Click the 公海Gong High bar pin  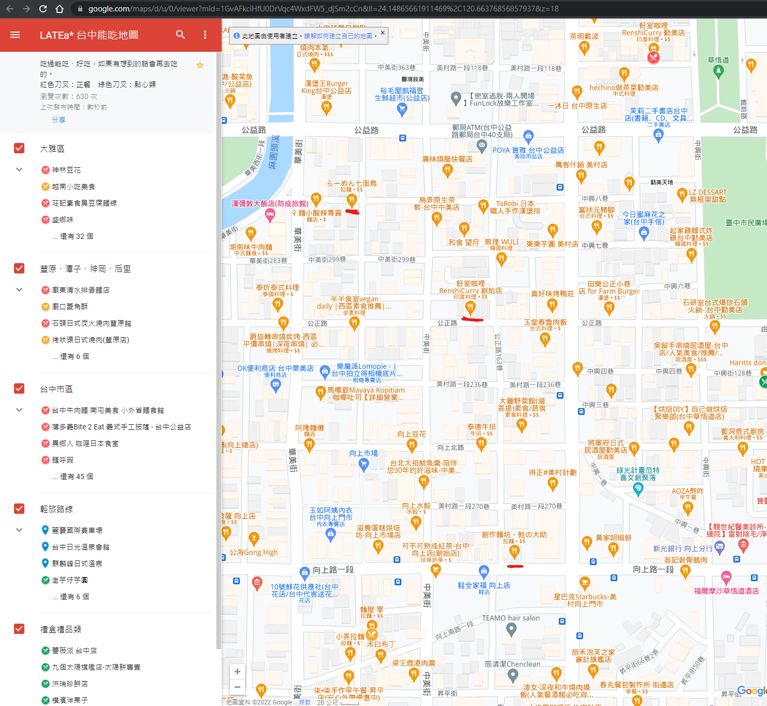[254, 539]
